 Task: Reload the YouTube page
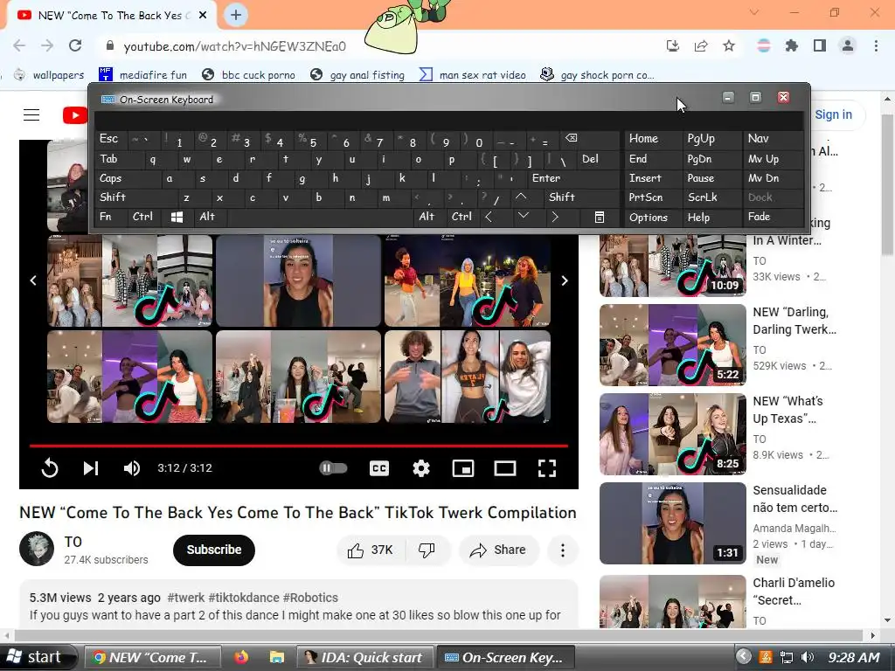pos(75,45)
